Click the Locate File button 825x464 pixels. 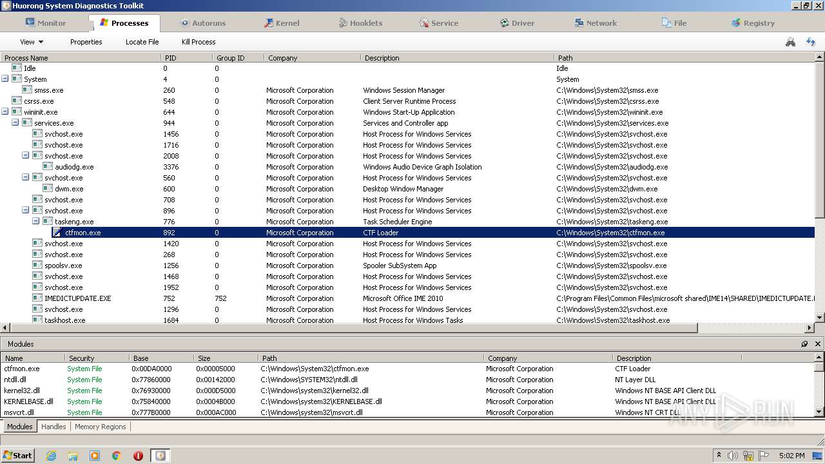click(142, 42)
